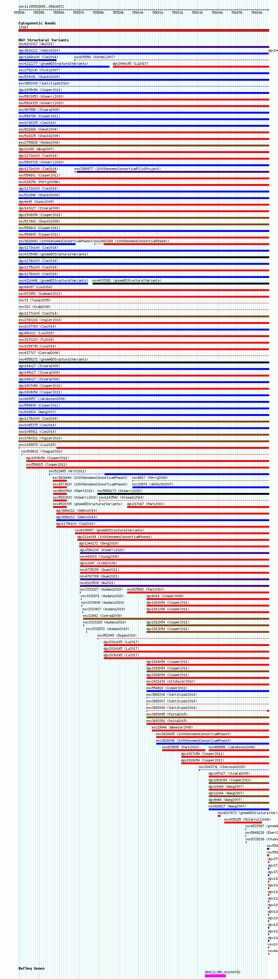Viewport: 278px width, 979px height.
Task: Open nsv511485 (Arlt2011) label
Action: tap(67, 471)
